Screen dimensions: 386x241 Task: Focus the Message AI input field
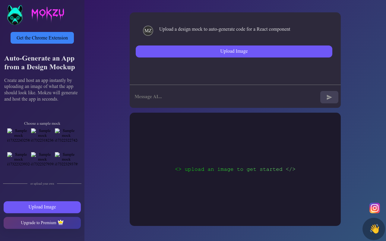(225, 97)
